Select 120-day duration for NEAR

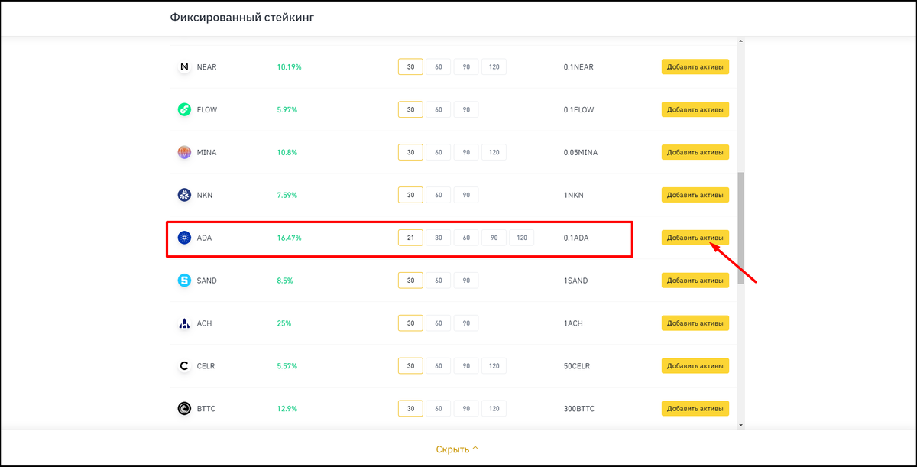494,67
